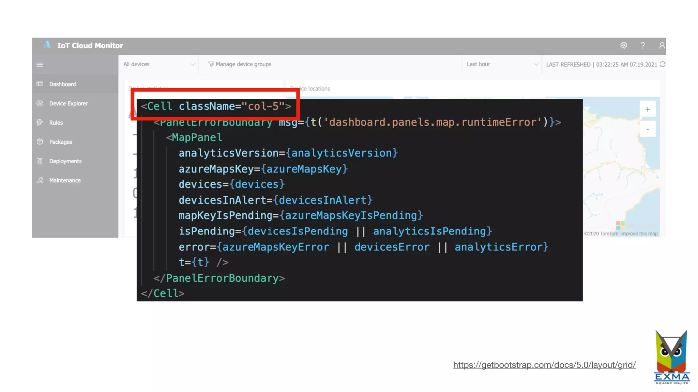
Task: Click the Packages box icon
Action: click(40, 142)
